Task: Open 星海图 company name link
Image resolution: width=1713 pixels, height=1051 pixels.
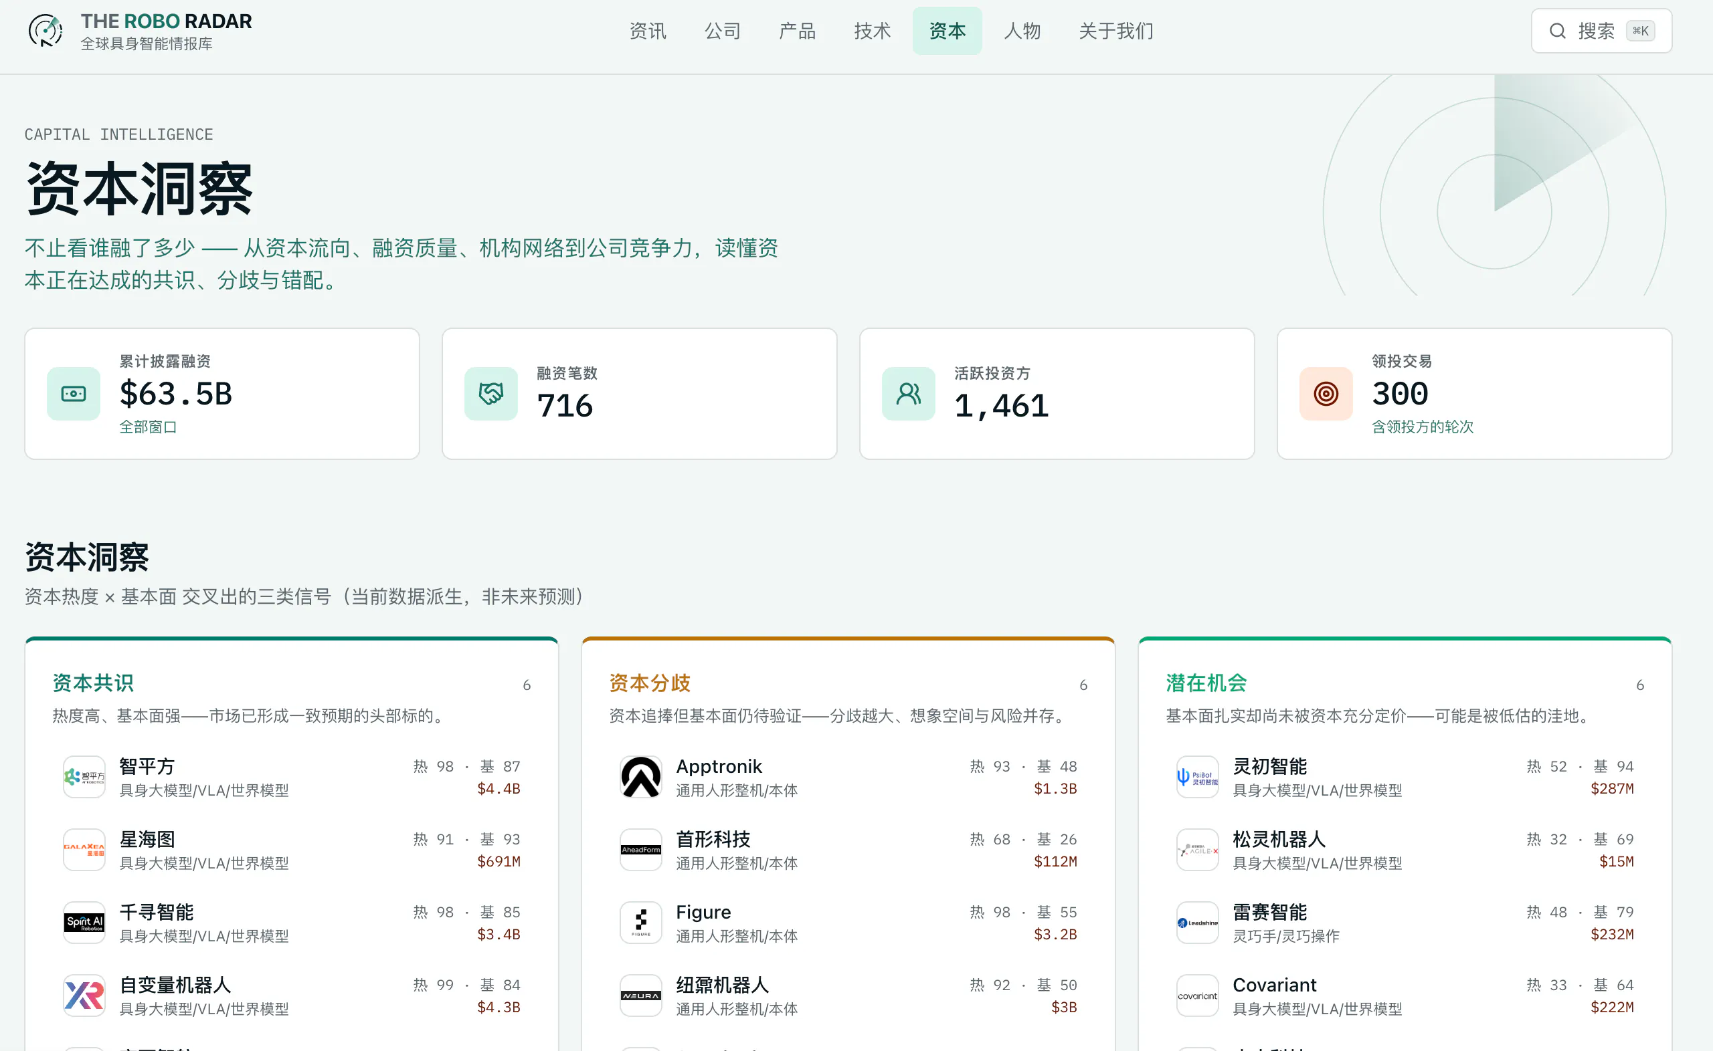Action: (x=147, y=839)
